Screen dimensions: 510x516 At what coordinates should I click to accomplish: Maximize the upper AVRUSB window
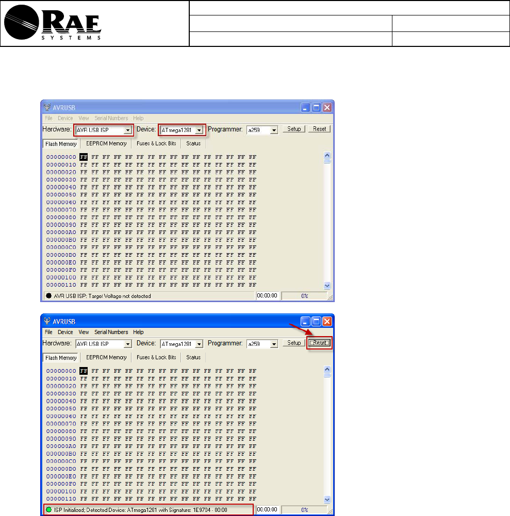click(x=316, y=108)
